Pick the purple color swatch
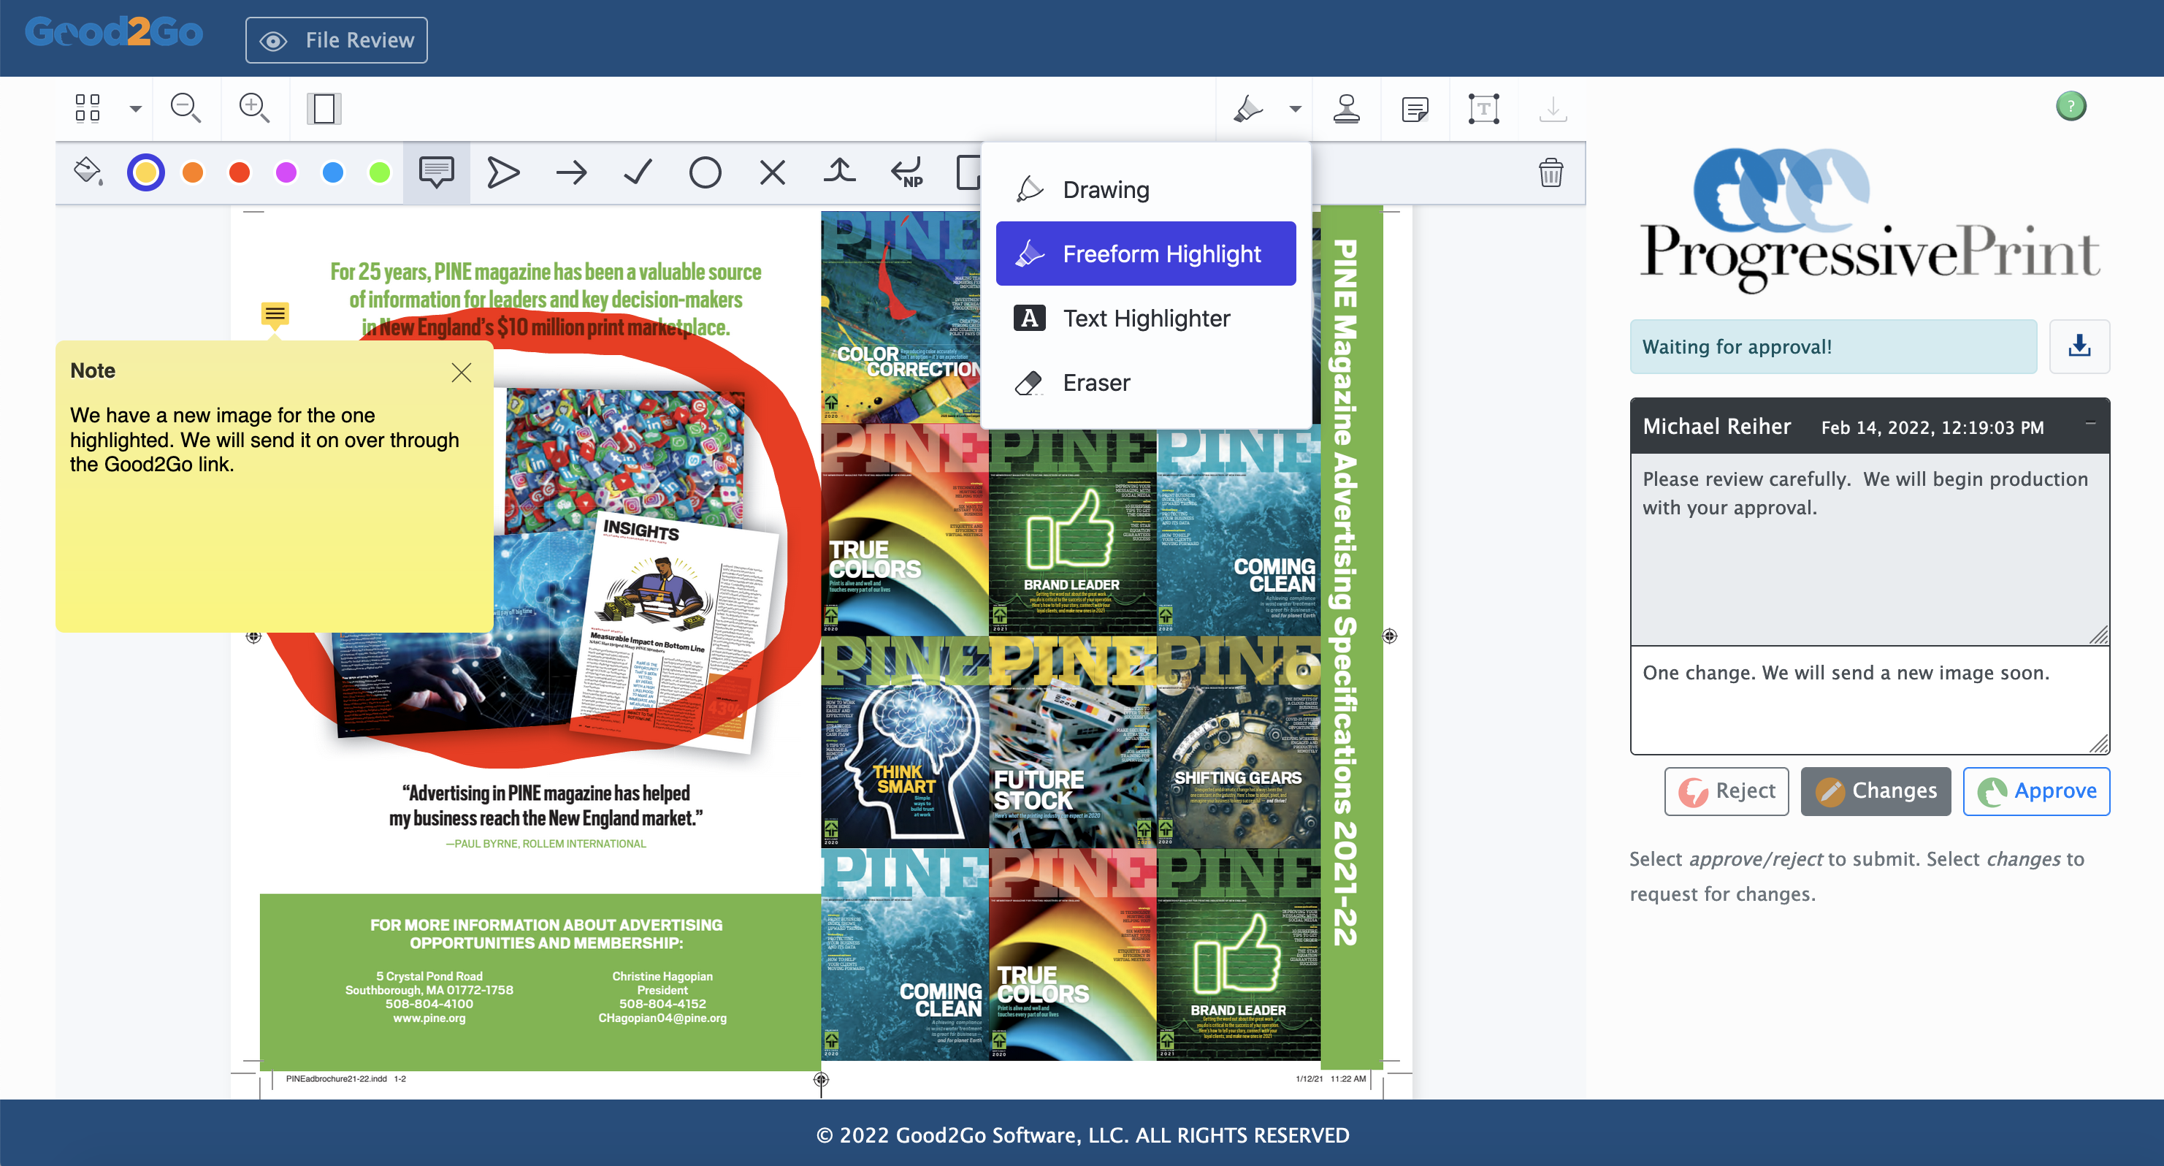2164x1166 pixels. pos(286,173)
